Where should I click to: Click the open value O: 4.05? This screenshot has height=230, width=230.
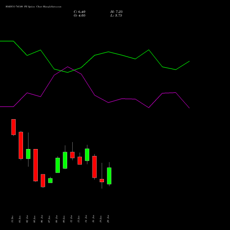80,16
